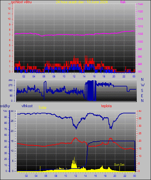The image size is (151, 180).
Task: Click red "40" on the temperature axis
Action: tap(140, 111)
